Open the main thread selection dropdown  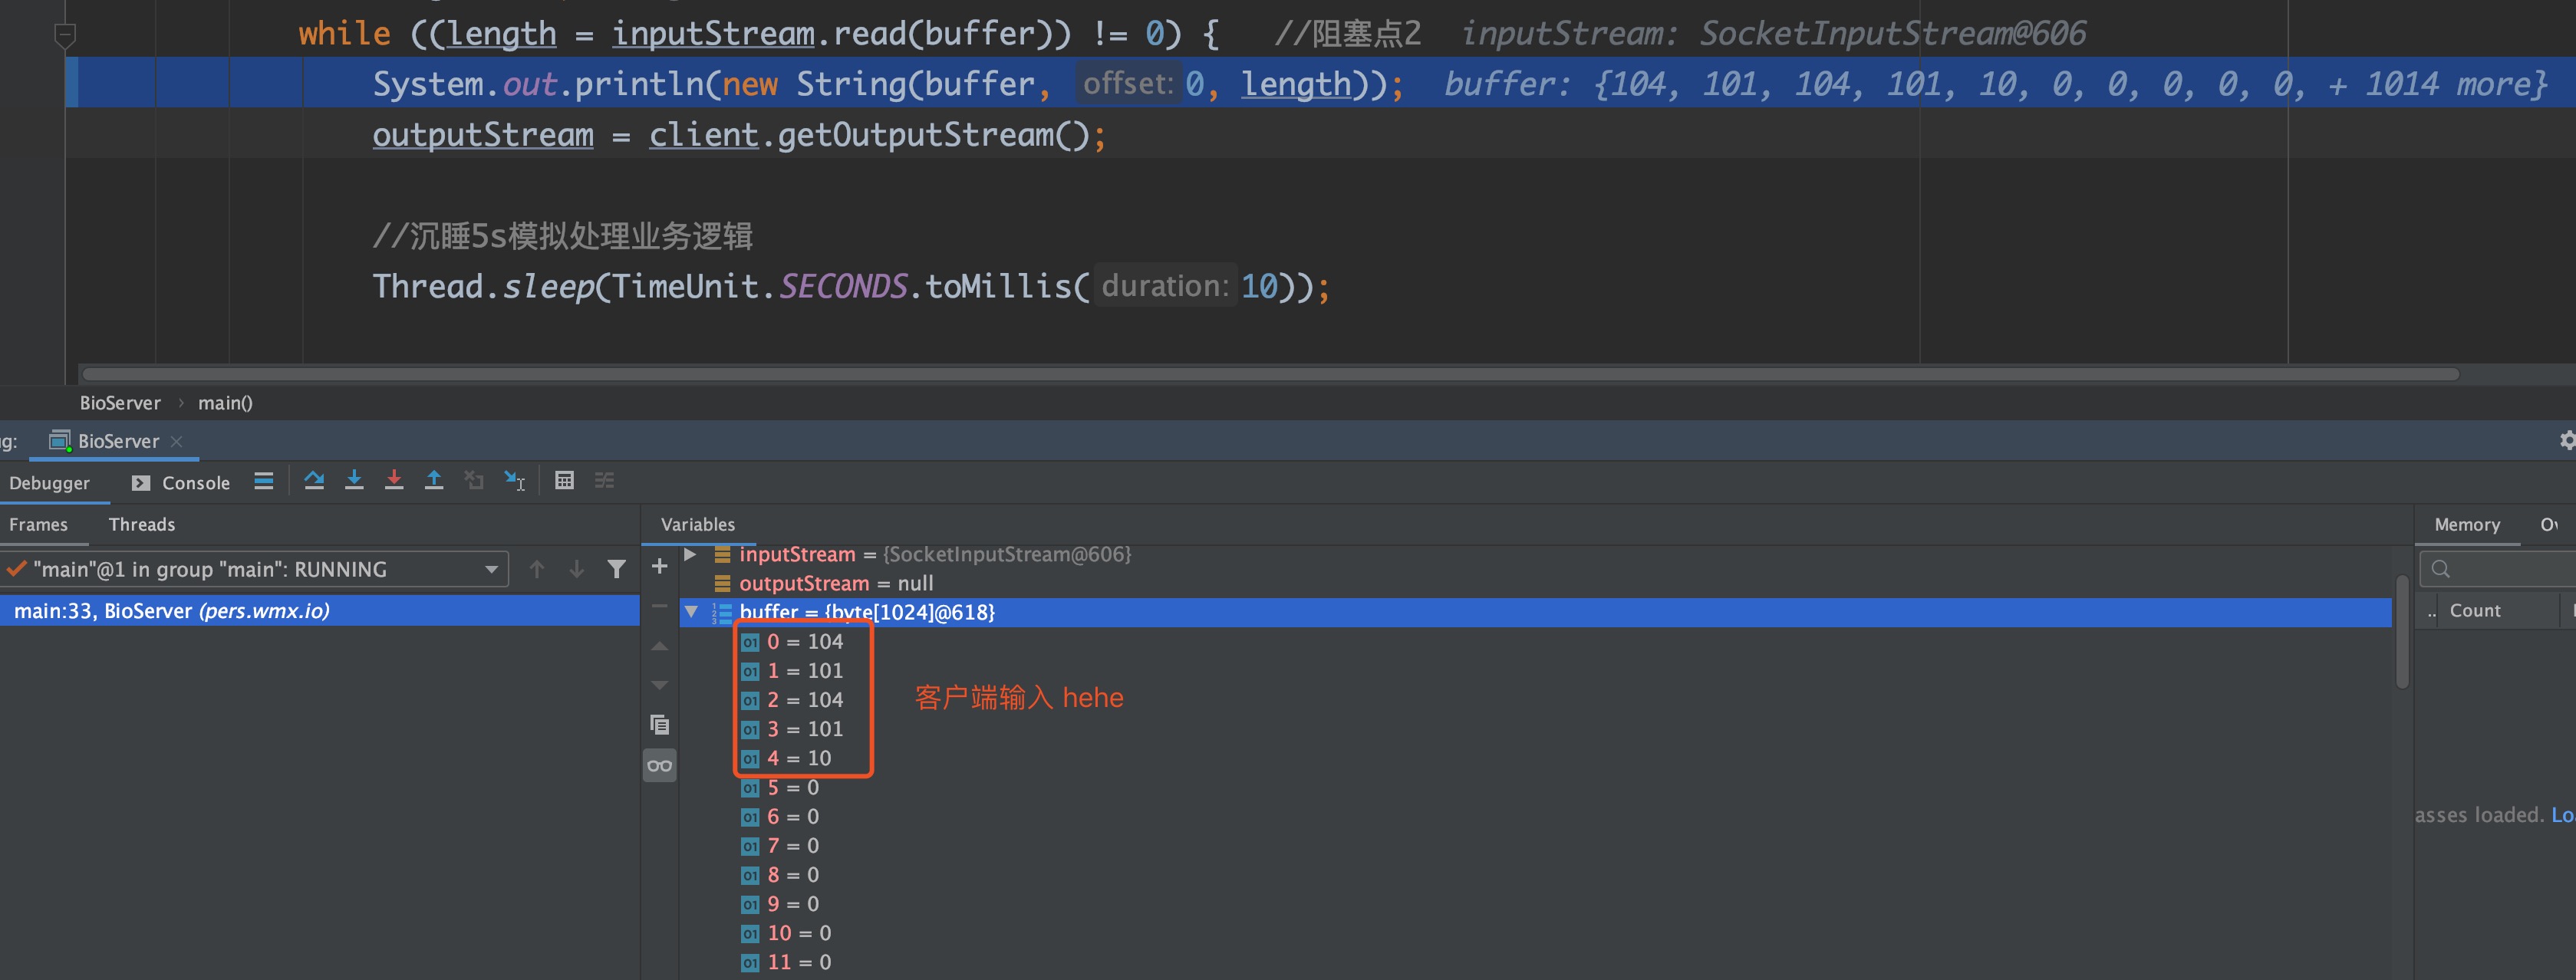491,570
